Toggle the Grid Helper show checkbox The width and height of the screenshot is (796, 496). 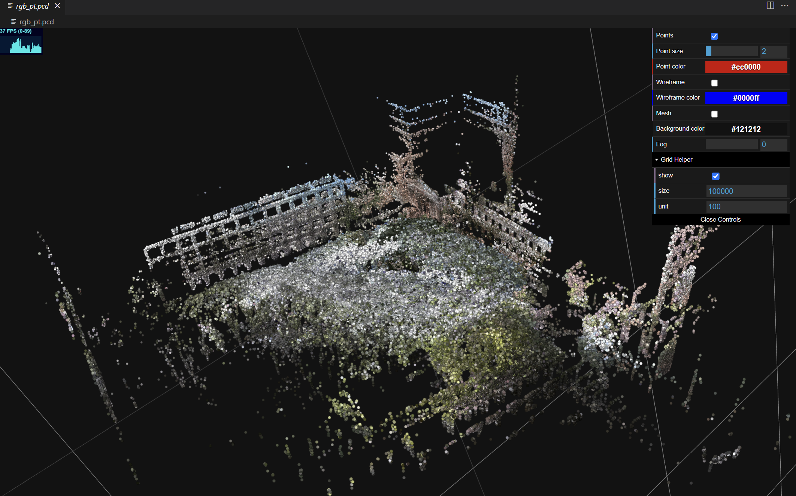click(715, 176)
